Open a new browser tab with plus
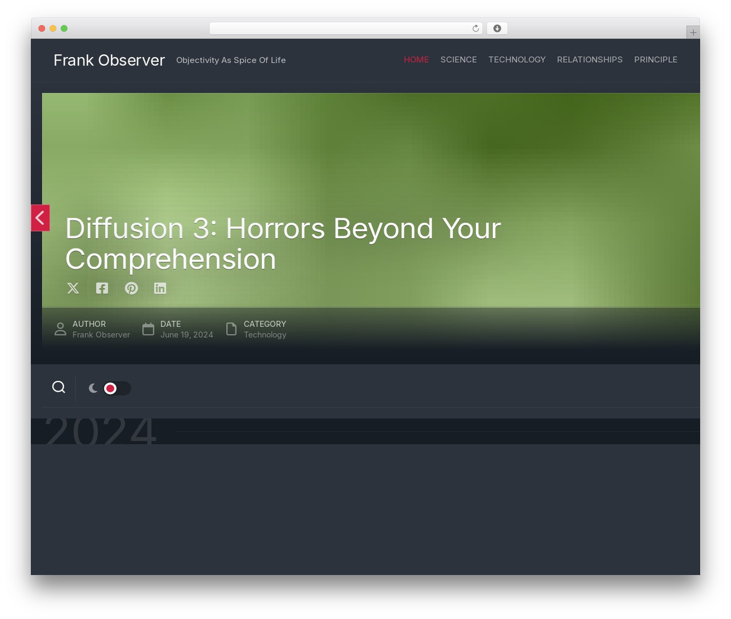 (x=693, y=33)
